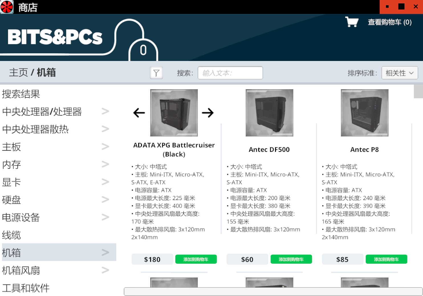423x296 pixels.
Task: Click the 商店 window title
Action: pyautogui.click(x=28, y=7)
